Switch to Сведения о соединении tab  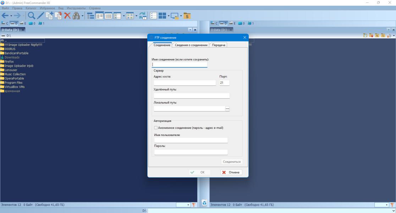tap(191, 45)
